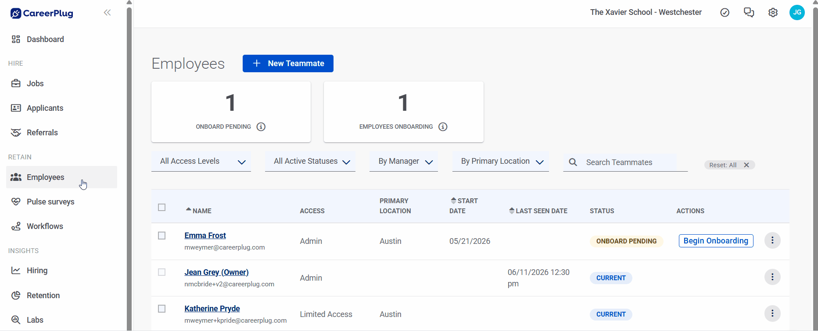Sort table by Name arrow
Image resolution: width=818 pixels, height=331 pixels.
(x=189, y=210)
